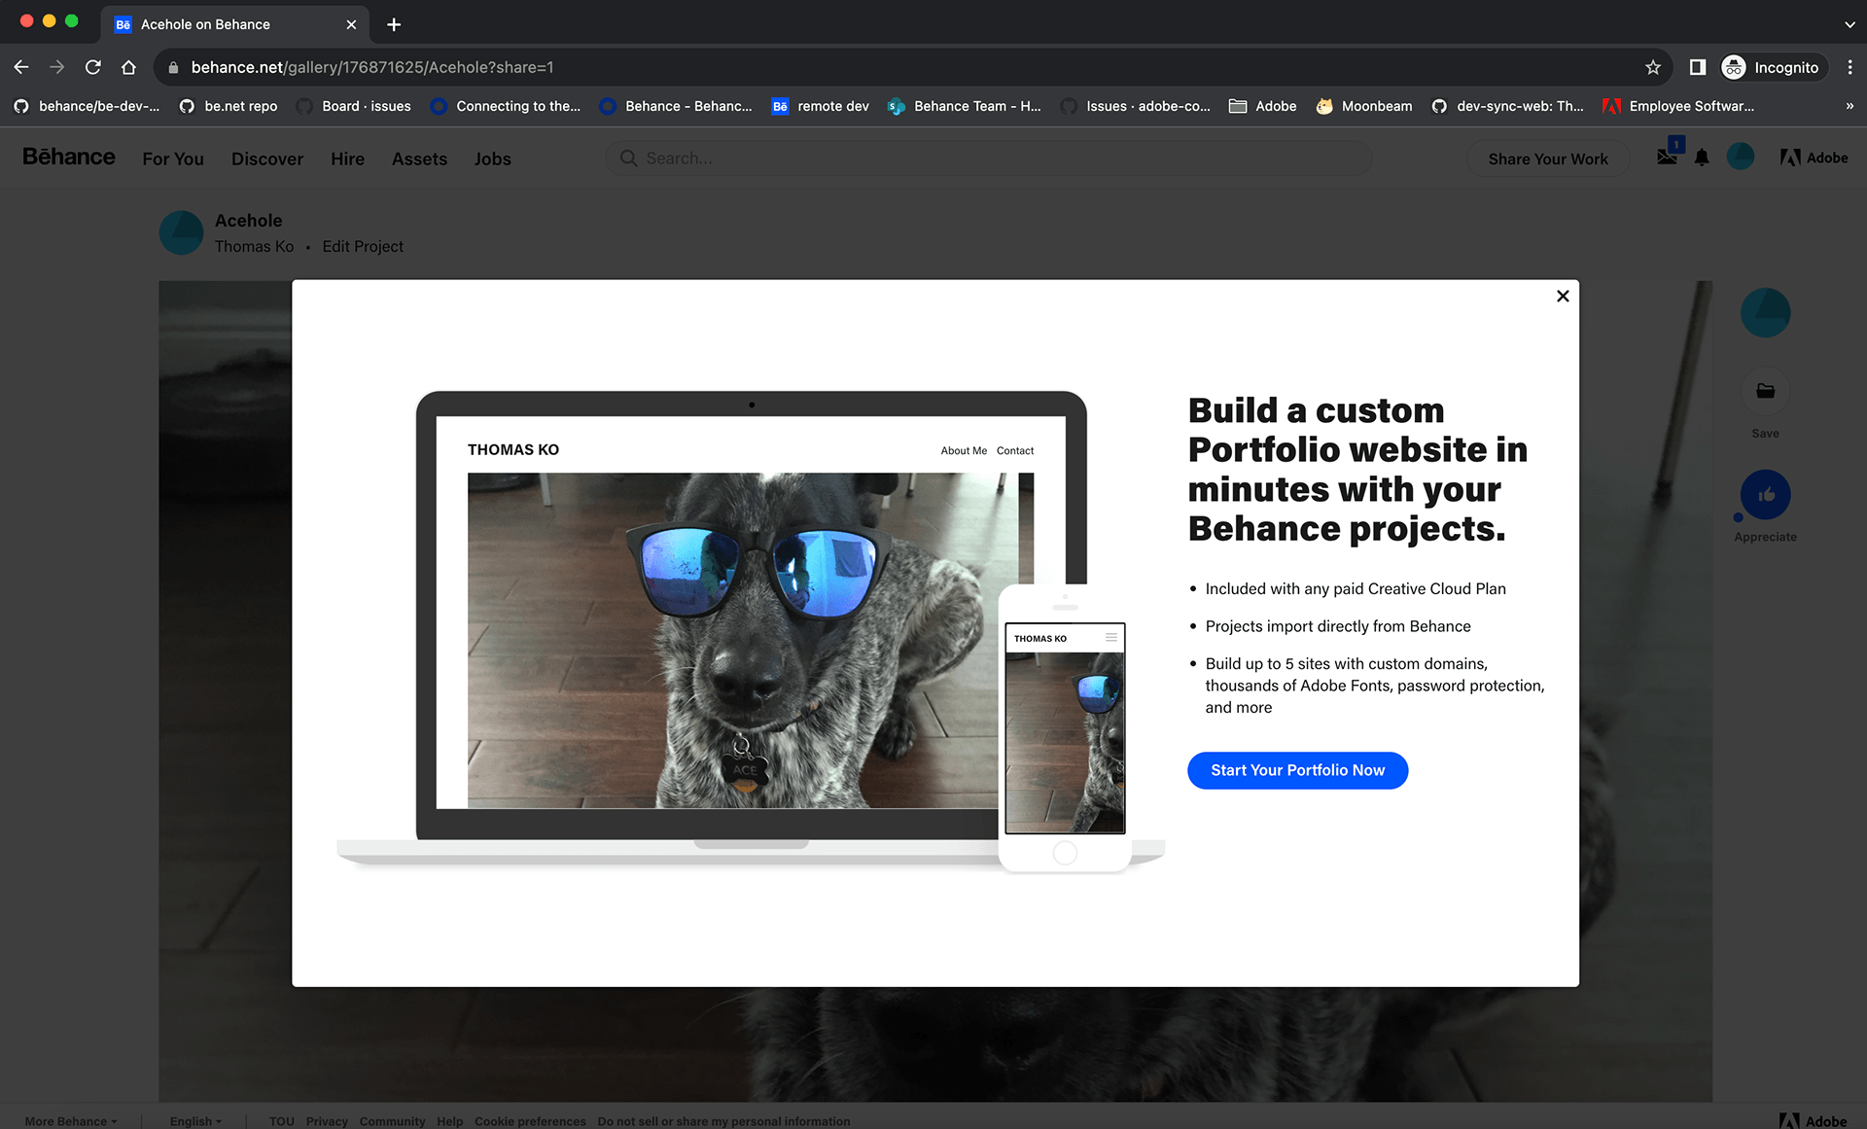Viewport: 1867px width, 1129px height.
Task: Click Start Your Portfolio Now button
Action: tap(1297, 770)
